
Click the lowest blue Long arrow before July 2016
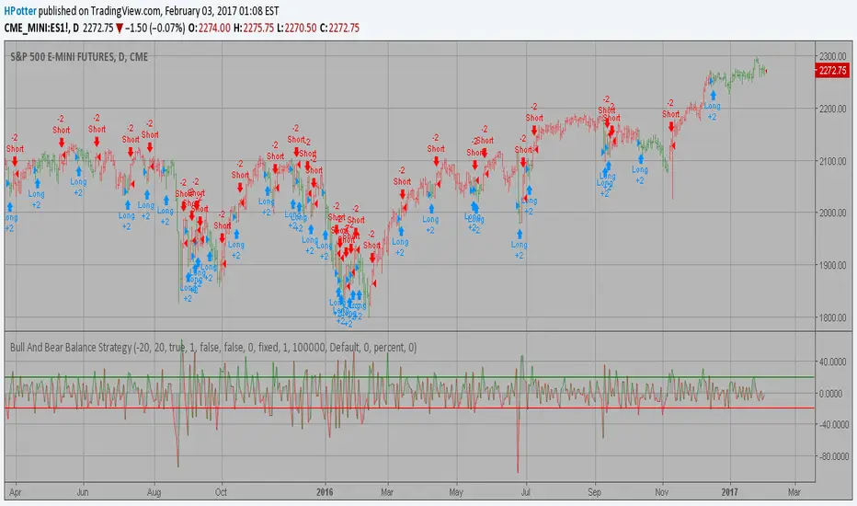pos(520,235)
